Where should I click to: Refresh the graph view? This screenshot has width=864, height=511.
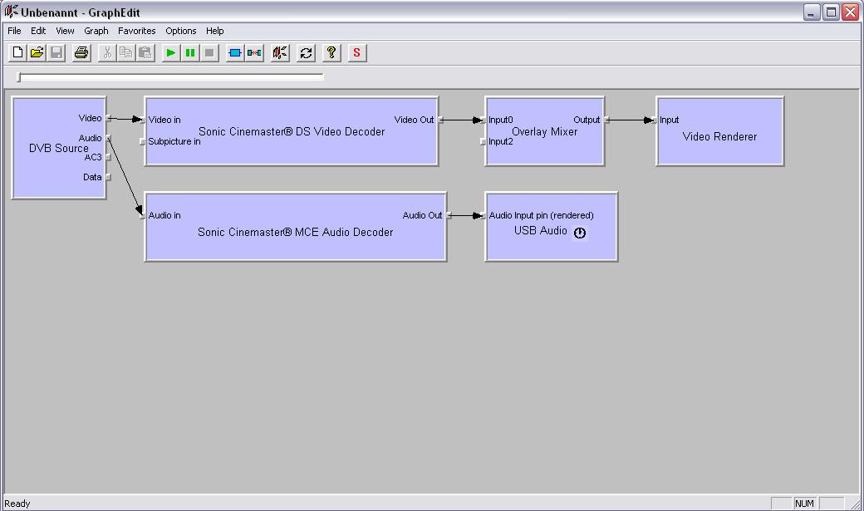(306, 53)
